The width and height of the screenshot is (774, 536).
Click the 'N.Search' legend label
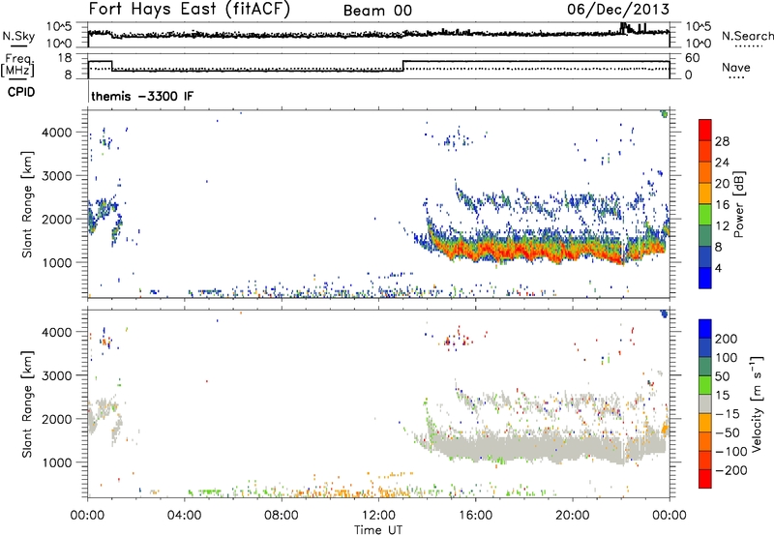747,36
